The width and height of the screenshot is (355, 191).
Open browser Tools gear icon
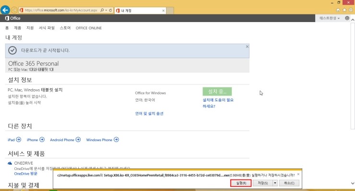click(x=351, y=10)
